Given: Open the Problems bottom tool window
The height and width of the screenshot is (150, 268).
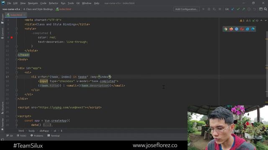Looking at the screenshot, I should click(x=37, y=136).
